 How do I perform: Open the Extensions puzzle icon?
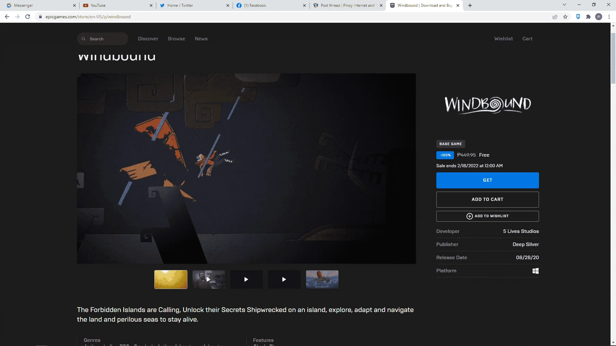coord(588,17)
